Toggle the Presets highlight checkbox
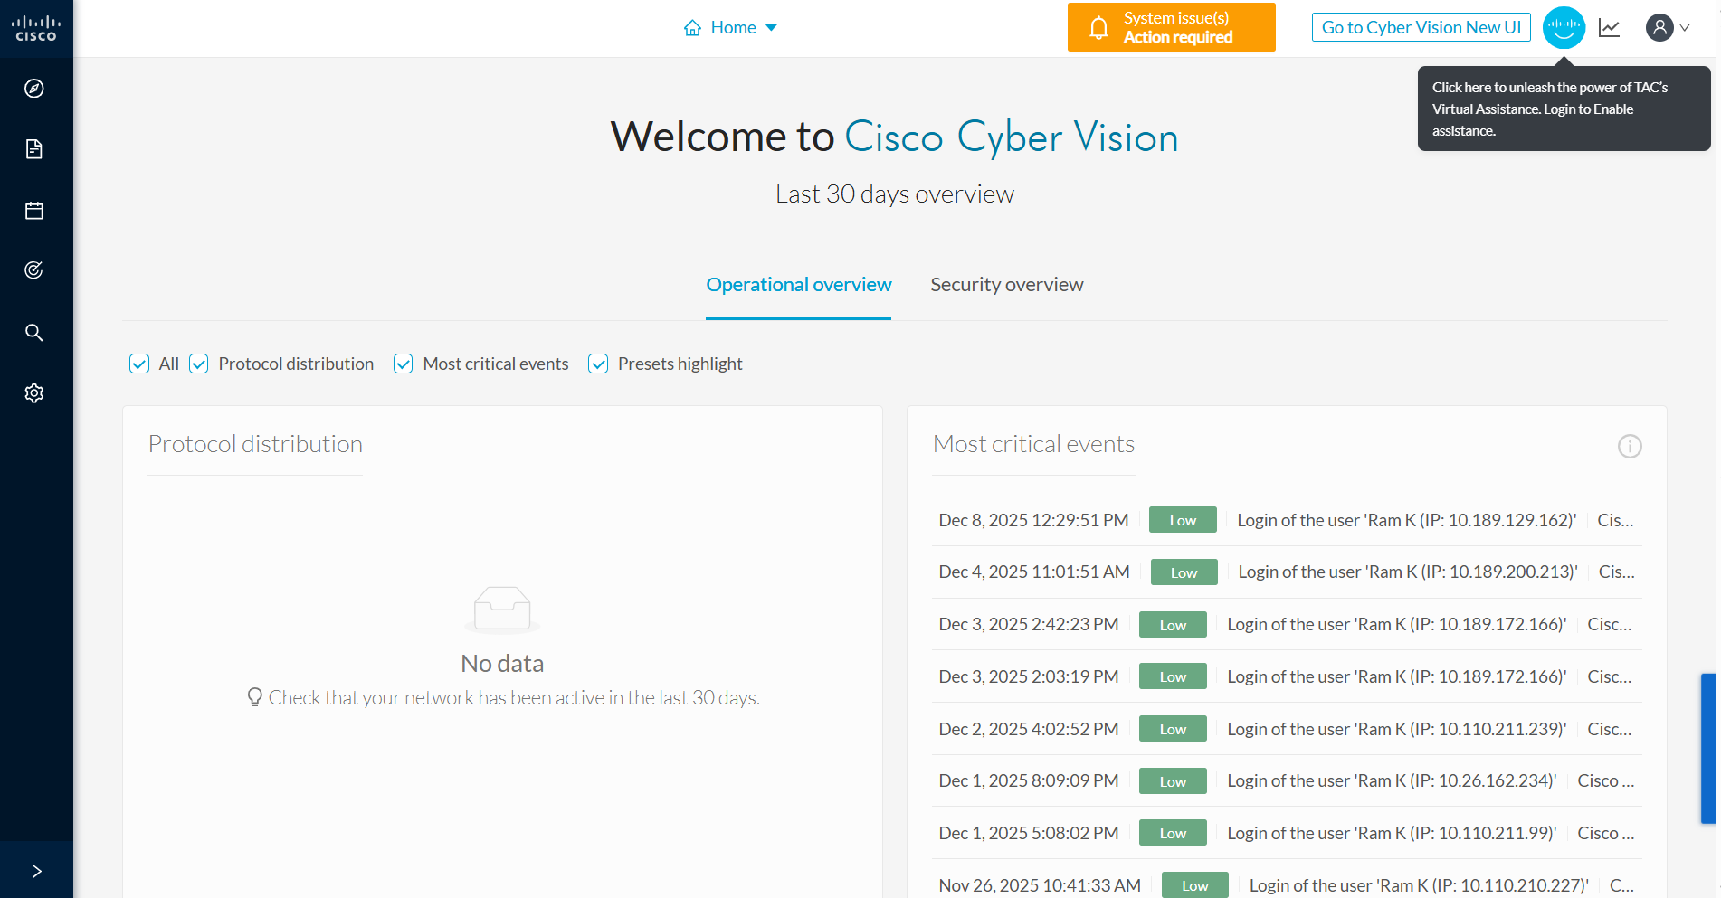Screen dimensions: 1721x898 (x=598, y=364)
